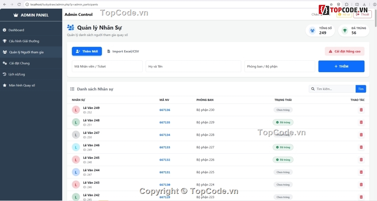Remove Lê Văn 243 using trash icon
This screenshot has height=201, width=377.
(x=361, y=184)
